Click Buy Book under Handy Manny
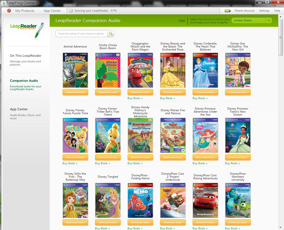284x230 pixels. 135,163
